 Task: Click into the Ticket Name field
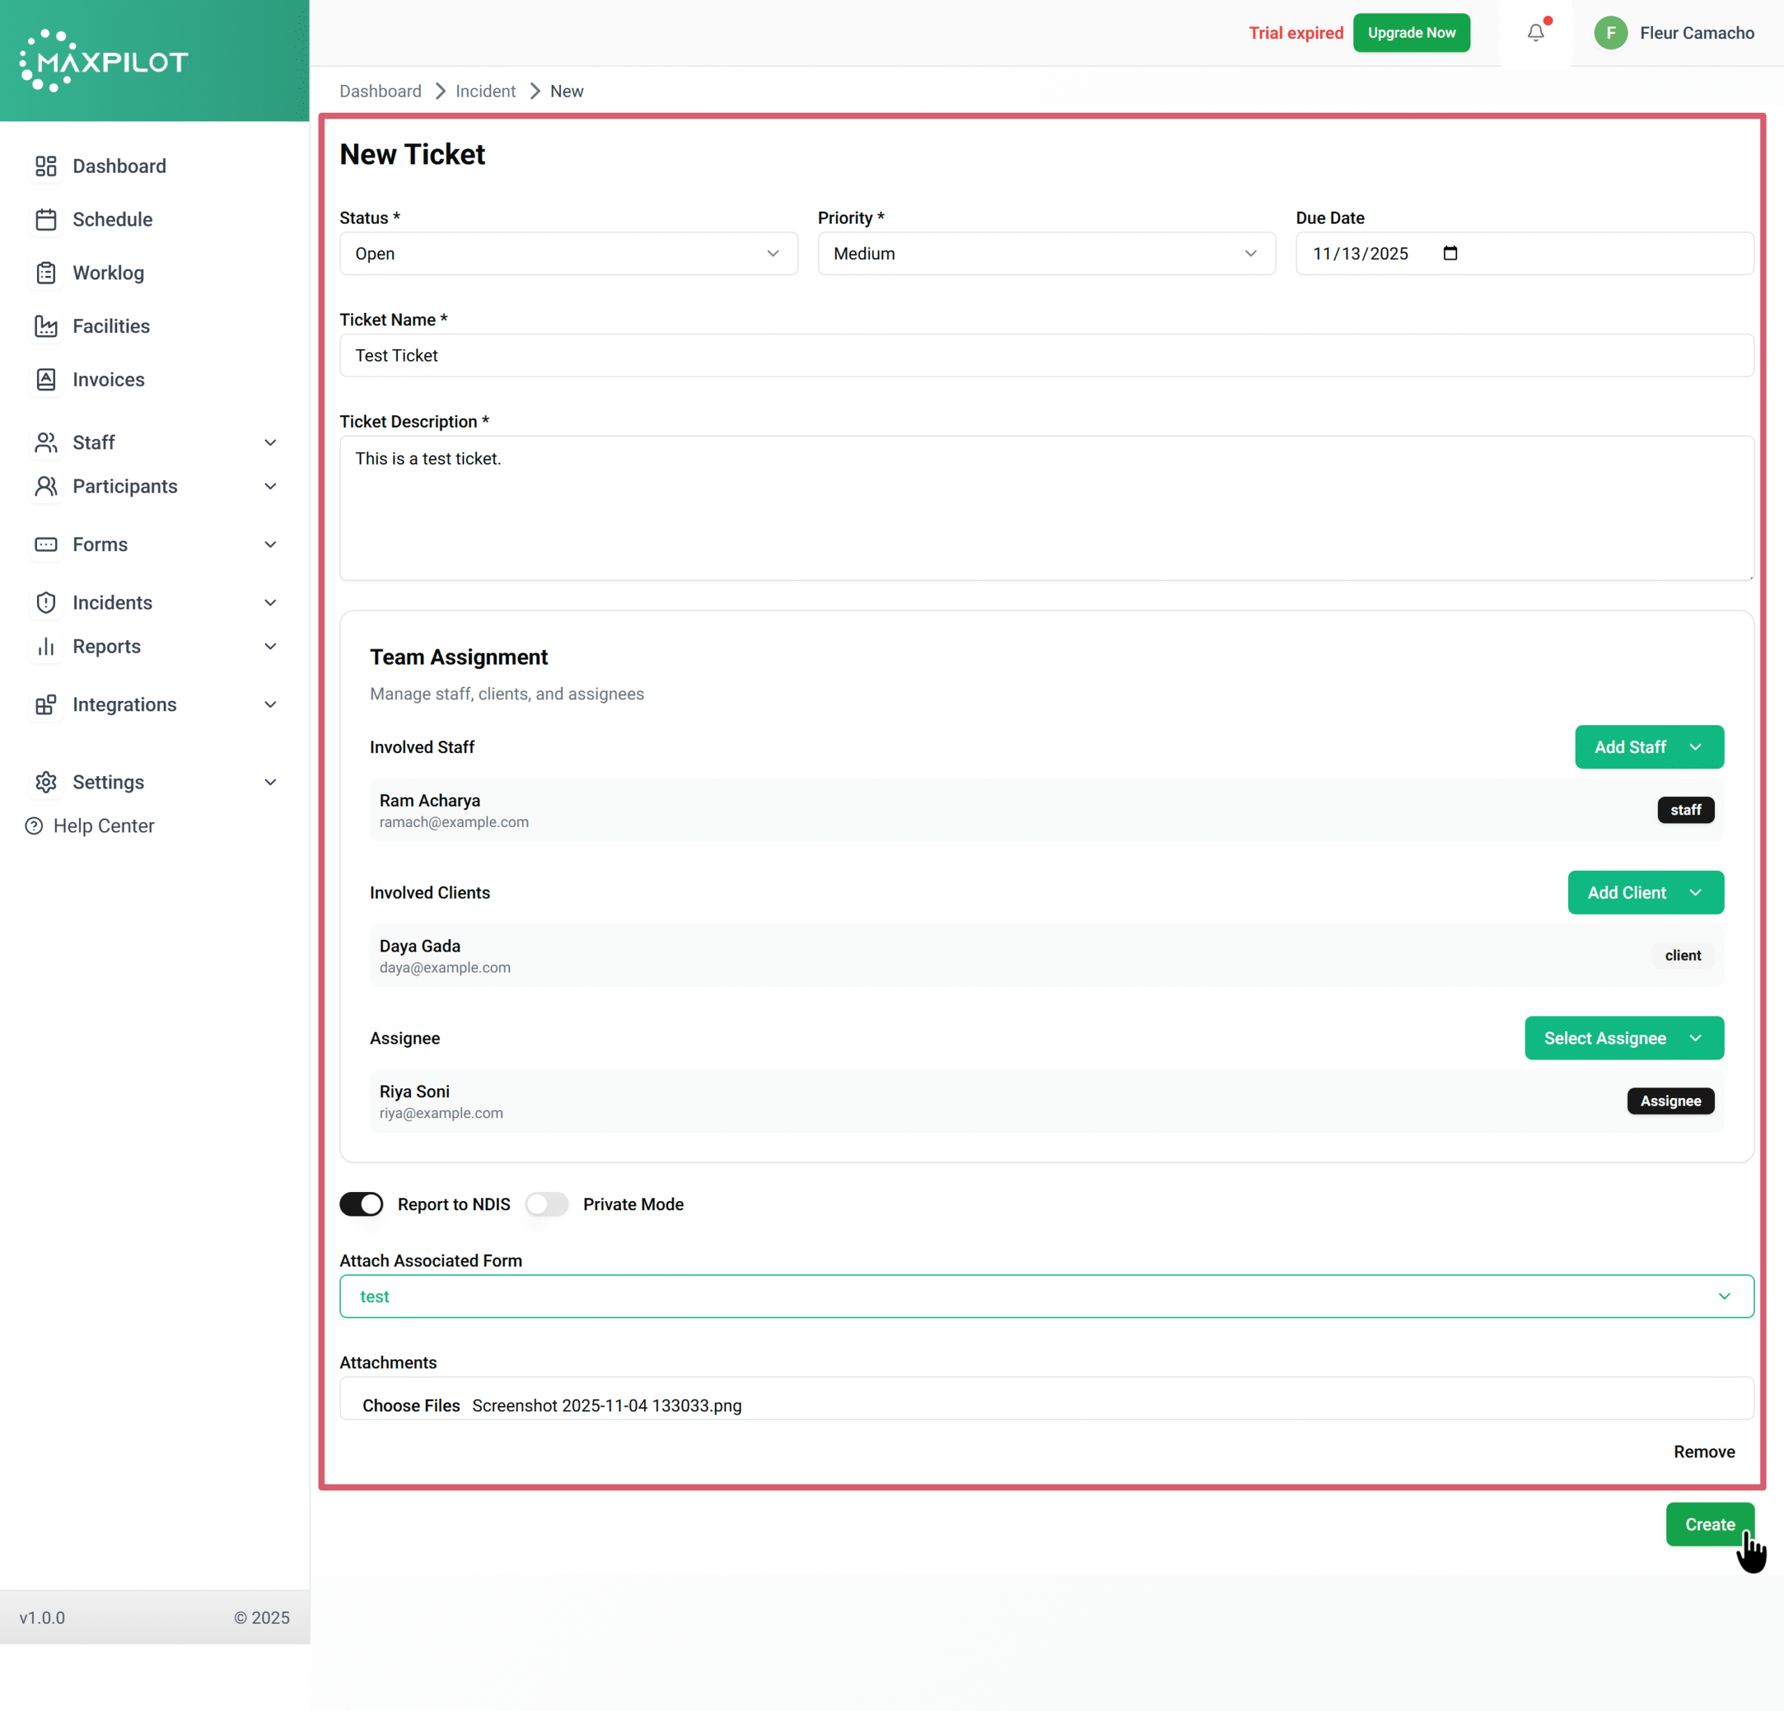(1046, 355)
